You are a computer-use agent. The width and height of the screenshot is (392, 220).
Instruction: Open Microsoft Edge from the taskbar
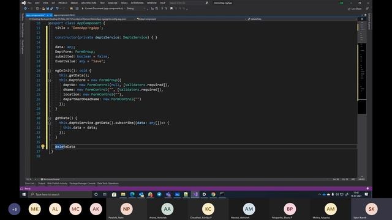point(132,194)
